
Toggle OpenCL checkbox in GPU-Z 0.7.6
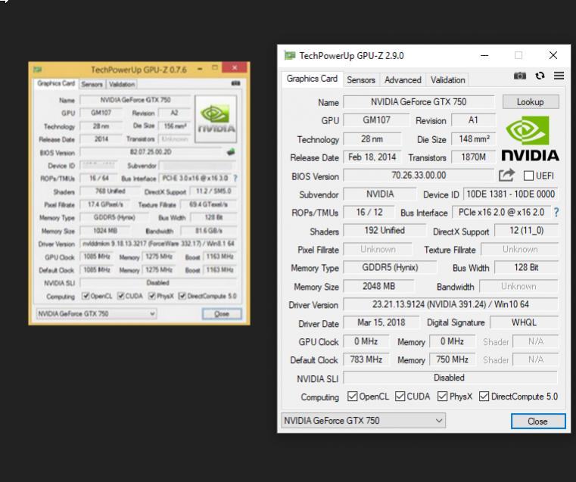(x=86, y=296)
